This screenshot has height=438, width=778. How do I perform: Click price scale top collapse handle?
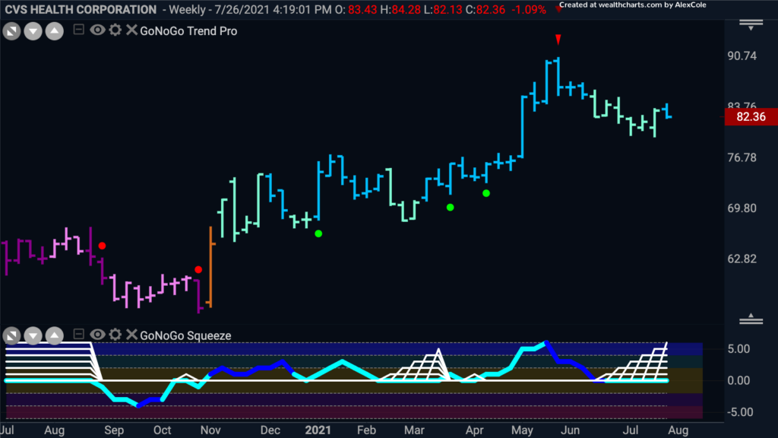[751, 25]
